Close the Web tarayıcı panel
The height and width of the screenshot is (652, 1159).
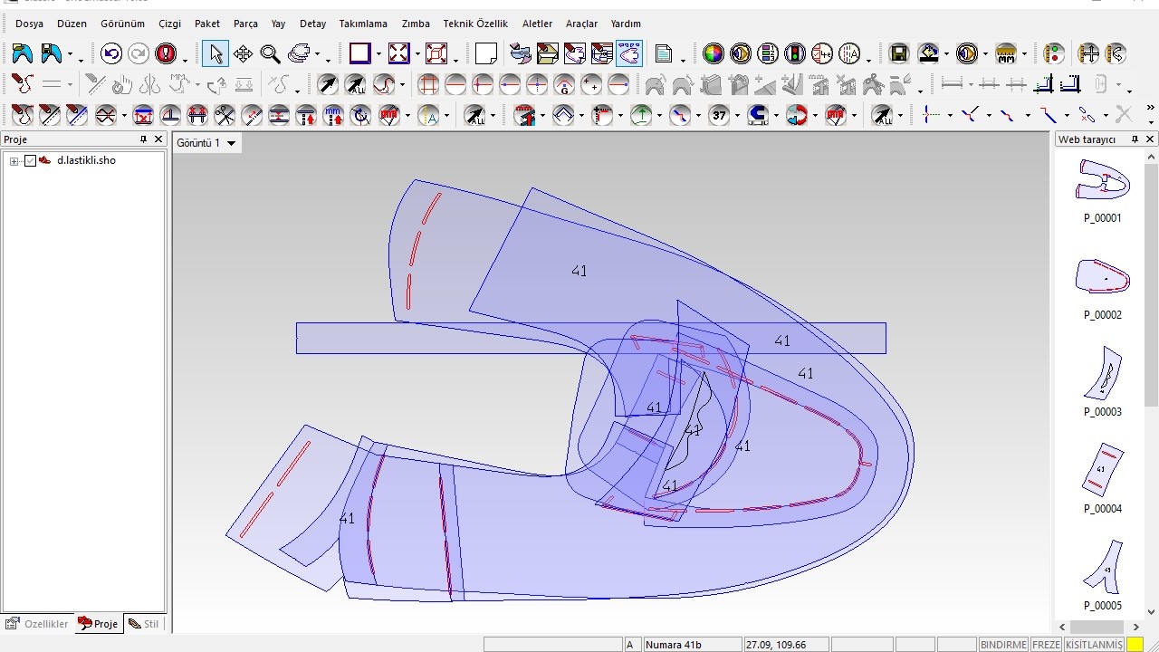click(x=1150, y=139)
